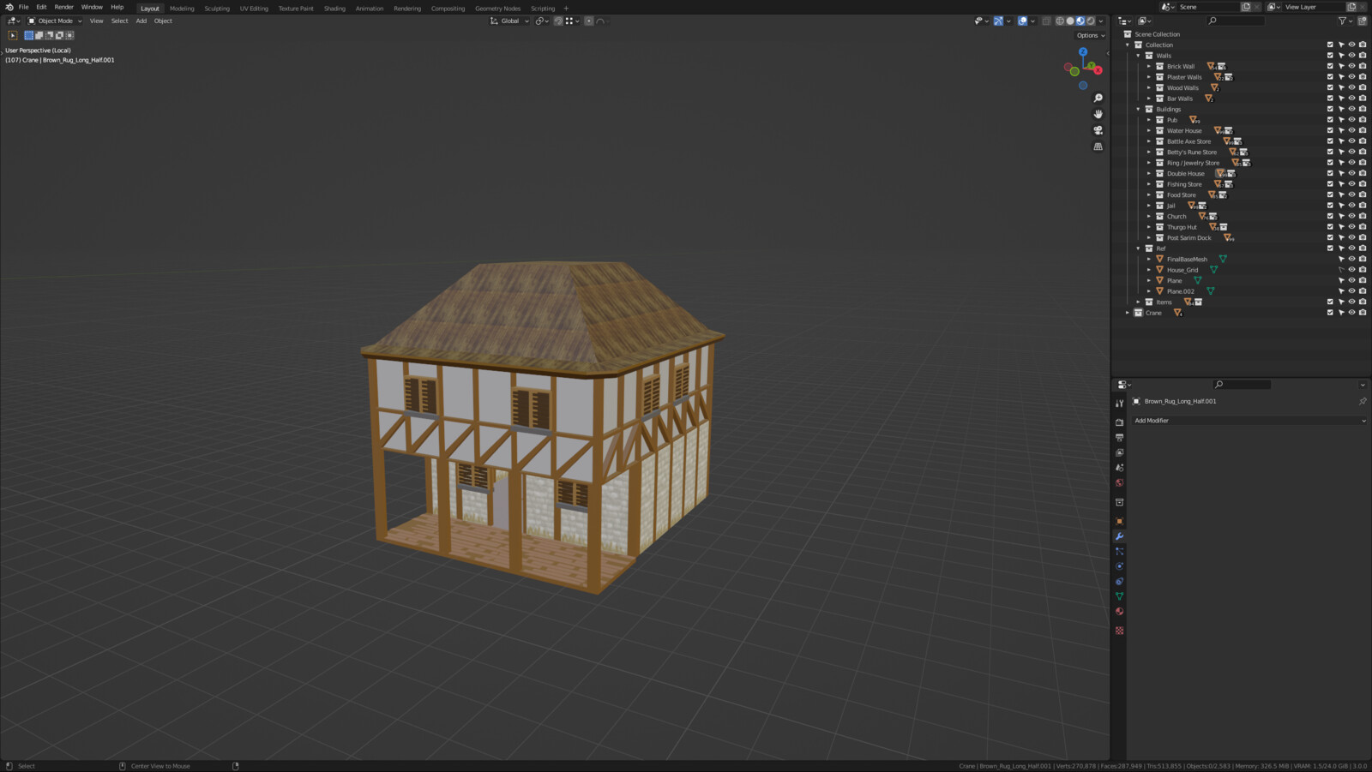This screenshot has height=772, width=1372.
Task: Open the Object Data mesh properties tab
Action: click(x=1119, y=596)
